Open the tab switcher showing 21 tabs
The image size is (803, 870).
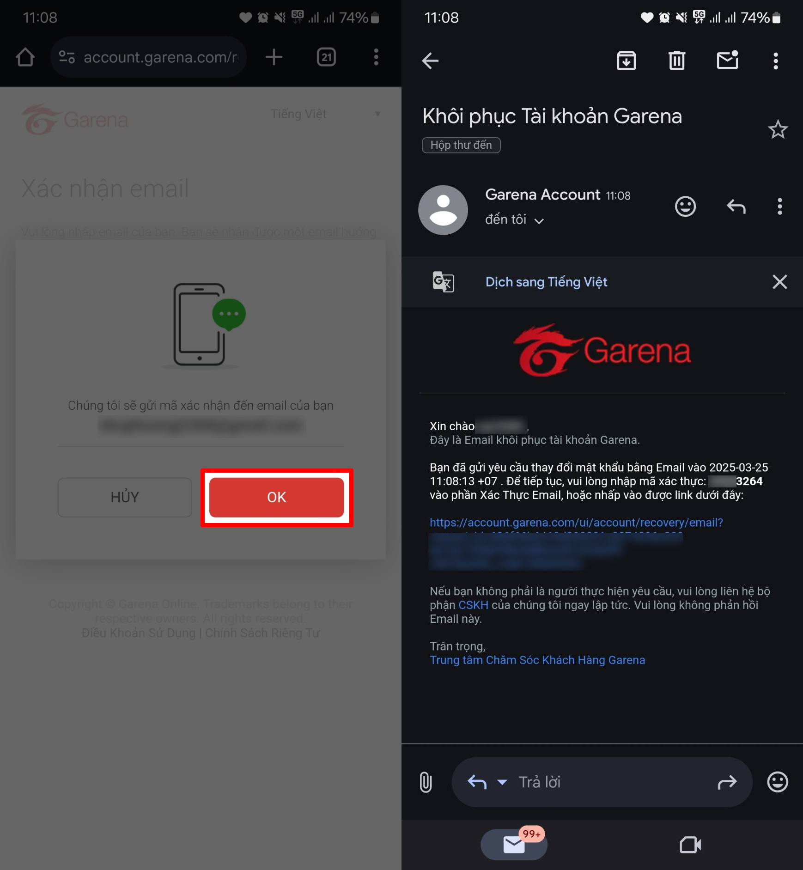pos(326,57)
